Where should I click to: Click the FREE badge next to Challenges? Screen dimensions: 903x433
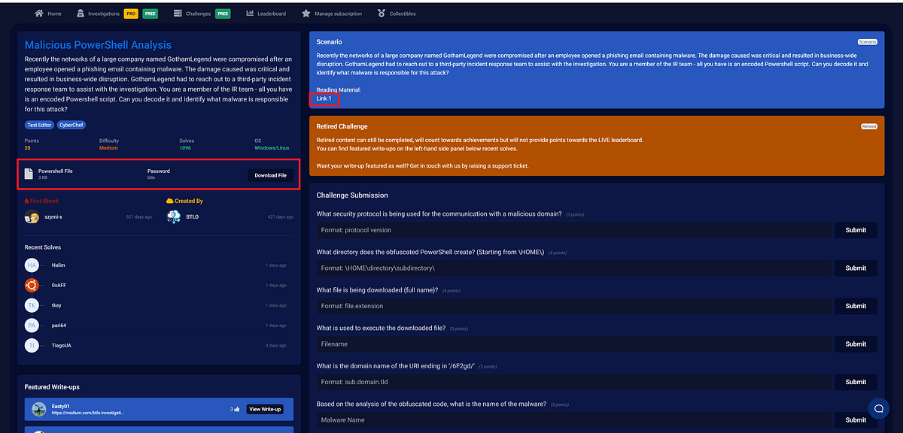pyautogui.click(x=222, y=13)
